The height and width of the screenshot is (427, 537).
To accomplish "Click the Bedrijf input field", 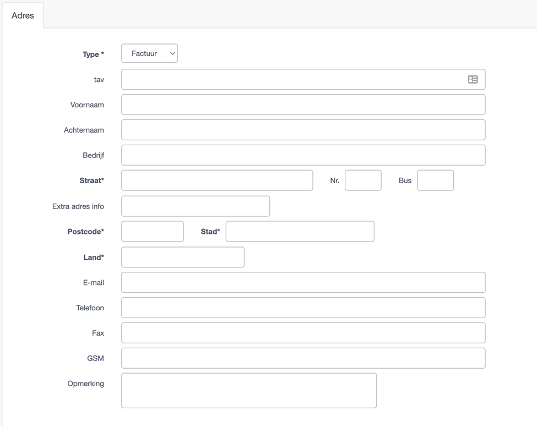I will click(303, 155).
